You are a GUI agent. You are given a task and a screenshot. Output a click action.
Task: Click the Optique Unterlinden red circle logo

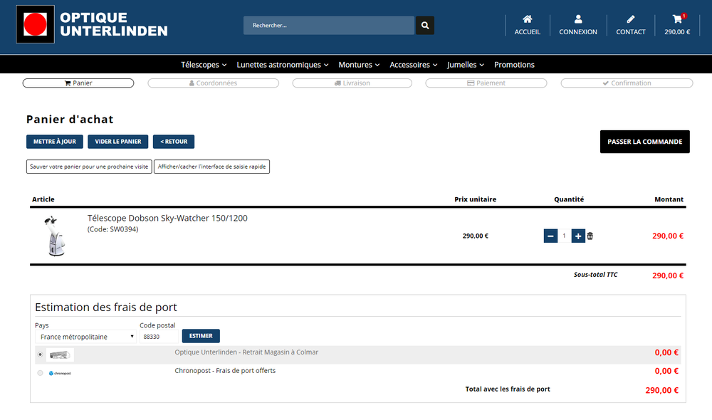(x=36, y=24)
